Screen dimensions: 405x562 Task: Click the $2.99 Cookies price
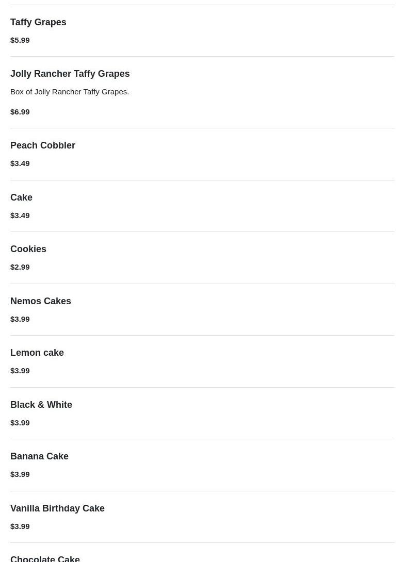[20, 267]
